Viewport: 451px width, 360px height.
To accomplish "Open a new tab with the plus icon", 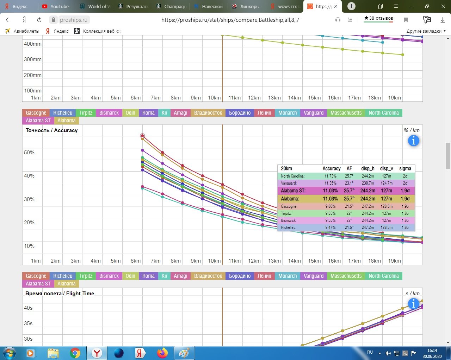I will point(351,6).
